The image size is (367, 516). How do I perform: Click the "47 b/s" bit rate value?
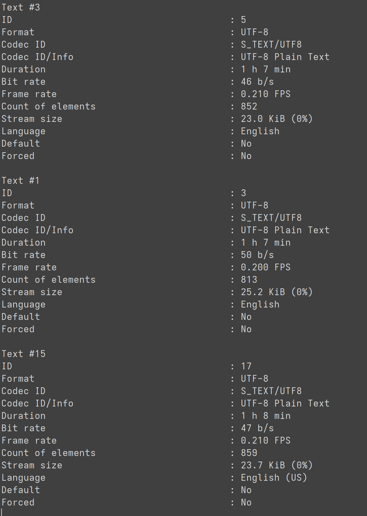point(257,428)
